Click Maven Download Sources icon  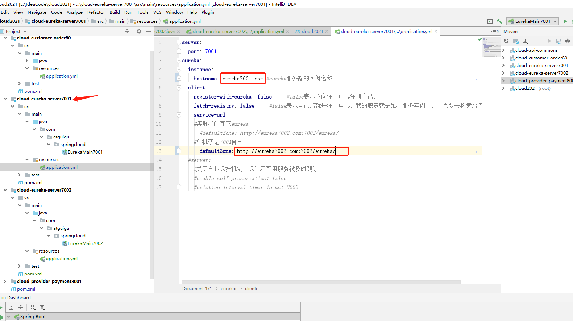click(526, 41)
